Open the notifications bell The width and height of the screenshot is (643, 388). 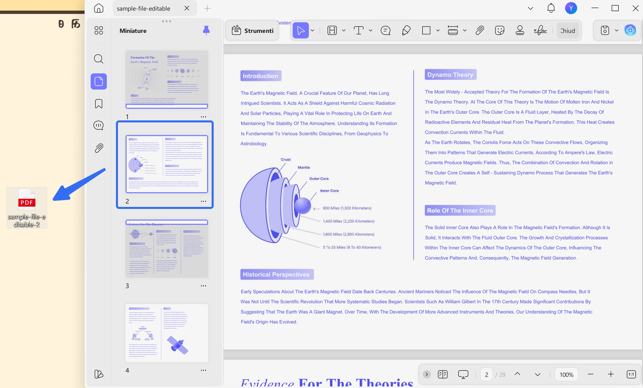[551, 8]
